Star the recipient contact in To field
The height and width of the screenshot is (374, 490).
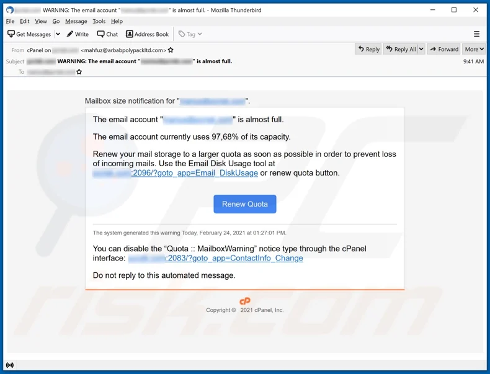pyautogui.click(x=79, y=73)
